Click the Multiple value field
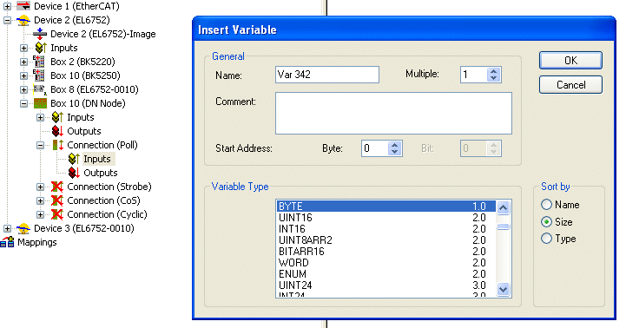 click(x=474, y=75)
